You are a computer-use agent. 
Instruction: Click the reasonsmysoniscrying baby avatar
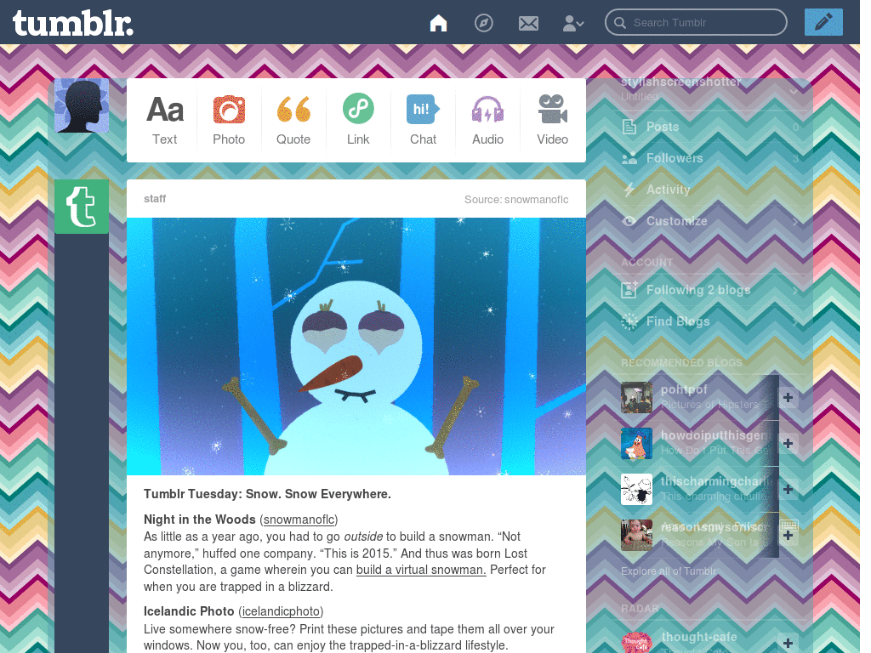coord(636,536)
